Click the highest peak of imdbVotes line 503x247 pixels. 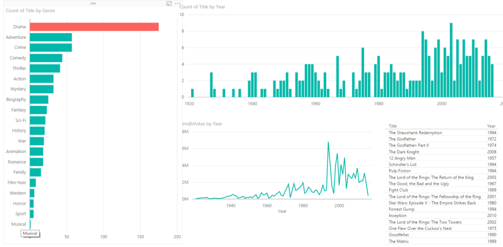pyautogui.click(x=328, y=142)
